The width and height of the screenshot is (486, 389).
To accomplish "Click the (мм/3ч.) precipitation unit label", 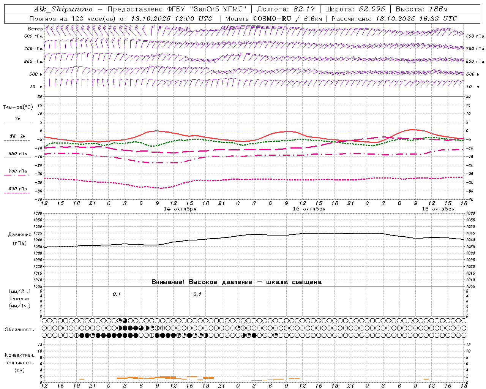I will [20, 291].
